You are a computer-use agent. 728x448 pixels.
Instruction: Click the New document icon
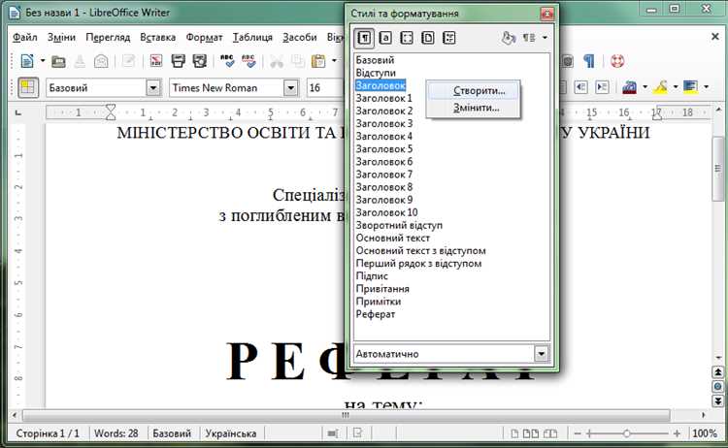27,61
